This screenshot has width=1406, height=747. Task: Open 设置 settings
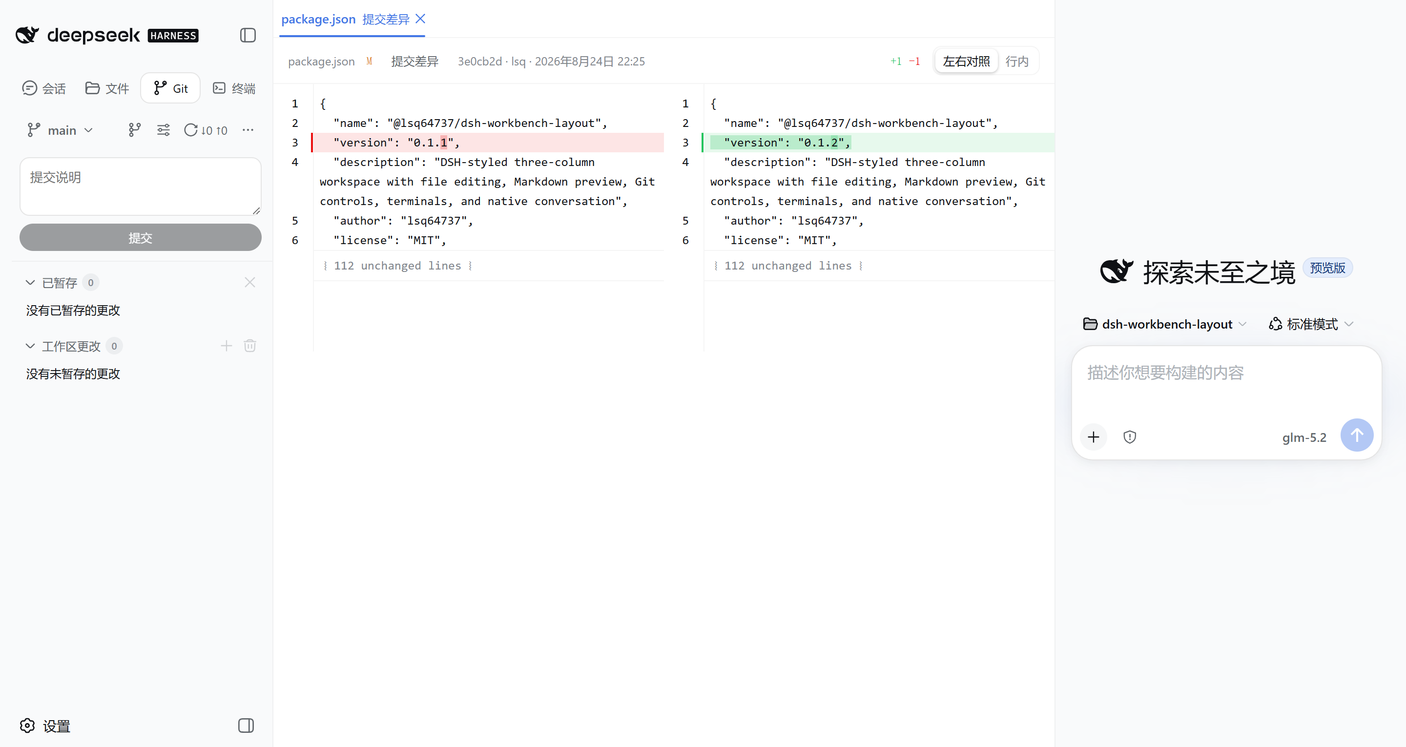pos(45,726)
